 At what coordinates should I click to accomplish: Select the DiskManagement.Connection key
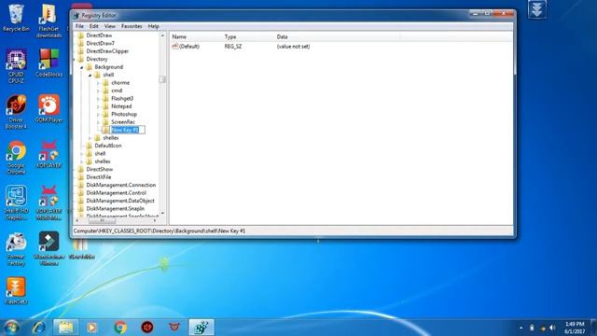point(121,185)
